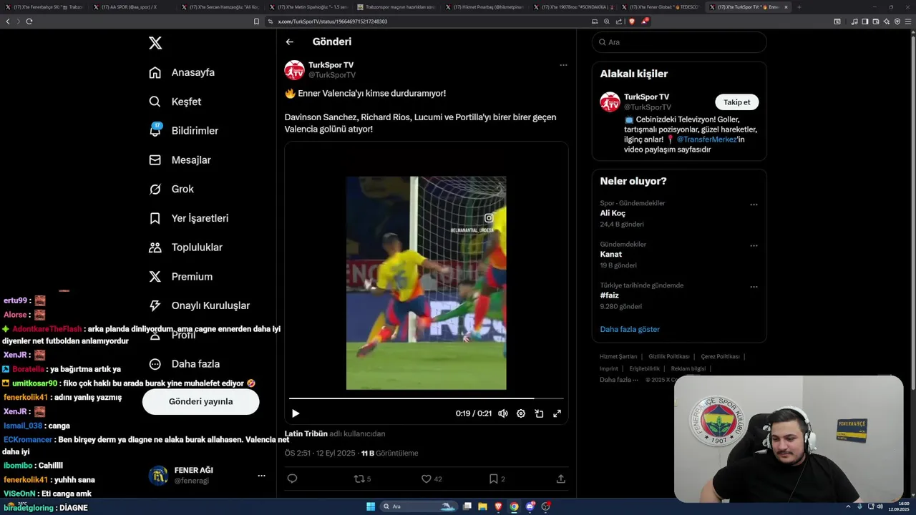This screenshot has width=916, height=515.
Task: Open Premium in sidebar
Action: [x=180, y=276]
